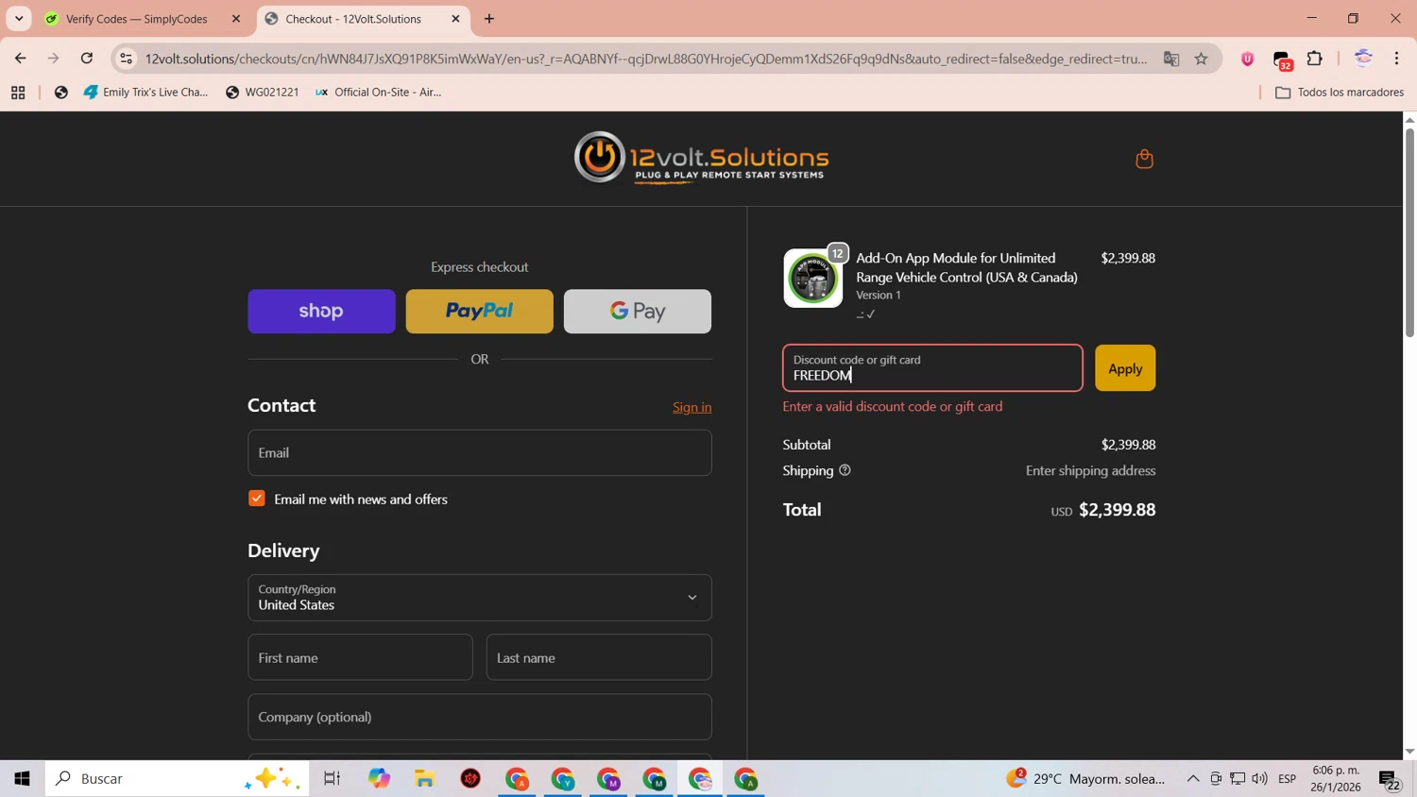Click the Total amount $2,399.88

(1117, 510)
